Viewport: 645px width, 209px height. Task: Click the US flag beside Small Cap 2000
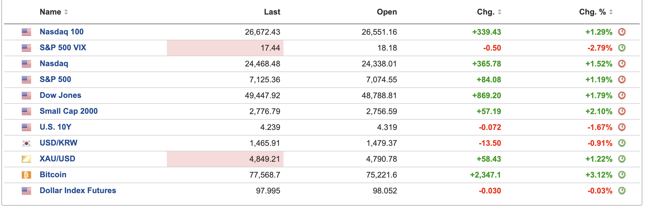point(26,111)
